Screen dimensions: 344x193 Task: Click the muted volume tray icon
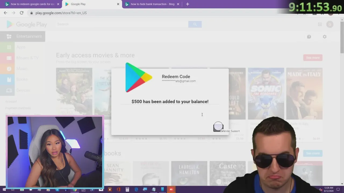[x=321, y=190]
